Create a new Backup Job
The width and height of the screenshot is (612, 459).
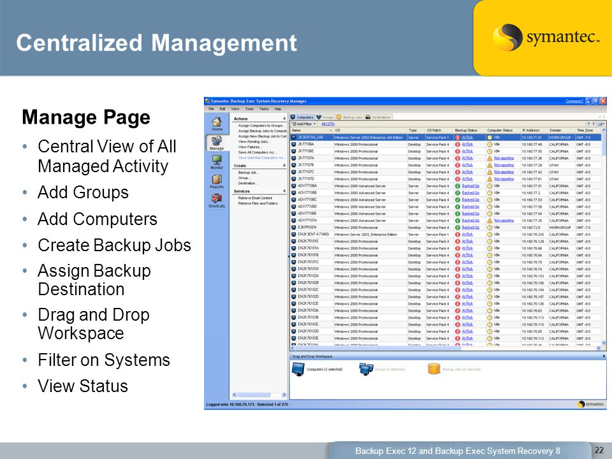[248, 173]
